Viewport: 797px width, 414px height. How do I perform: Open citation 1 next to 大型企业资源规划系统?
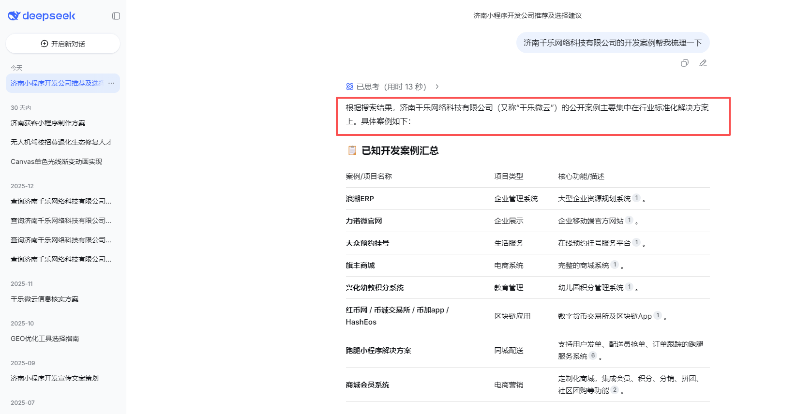point(636,198)
